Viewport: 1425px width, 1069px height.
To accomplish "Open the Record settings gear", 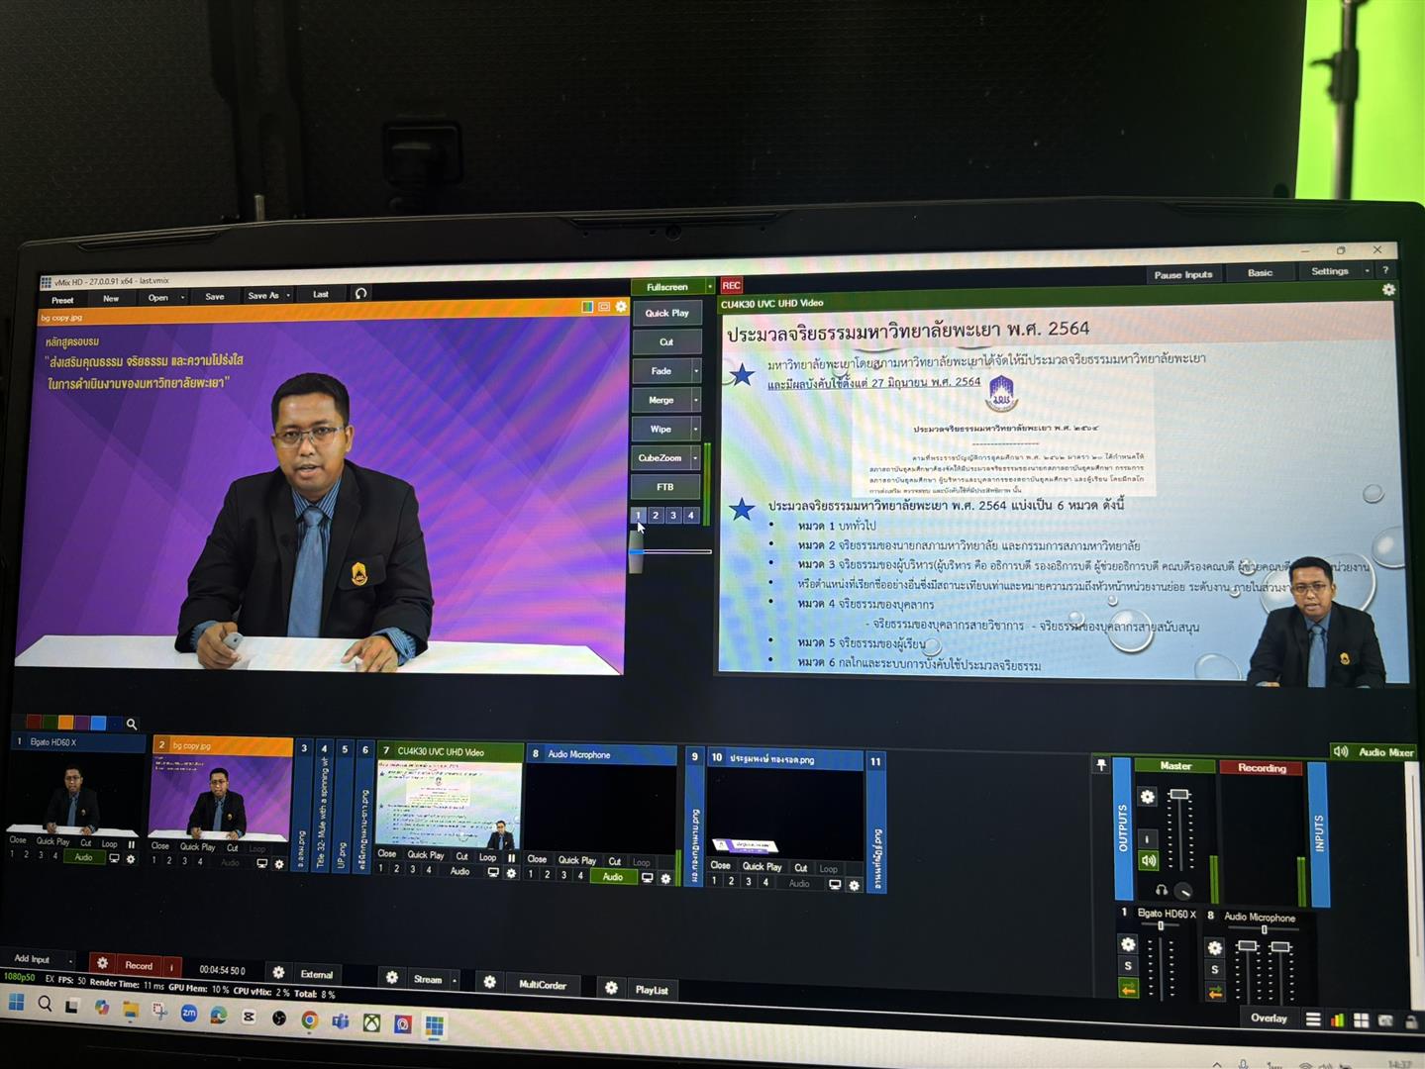I will coord(102,963).
